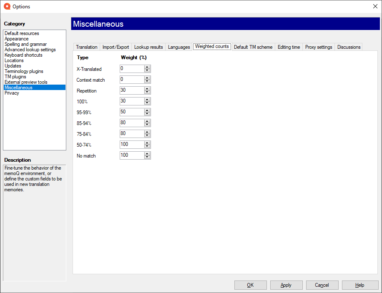
Task: Go to the Proxy settings tab
Action: tap(319, 47)
